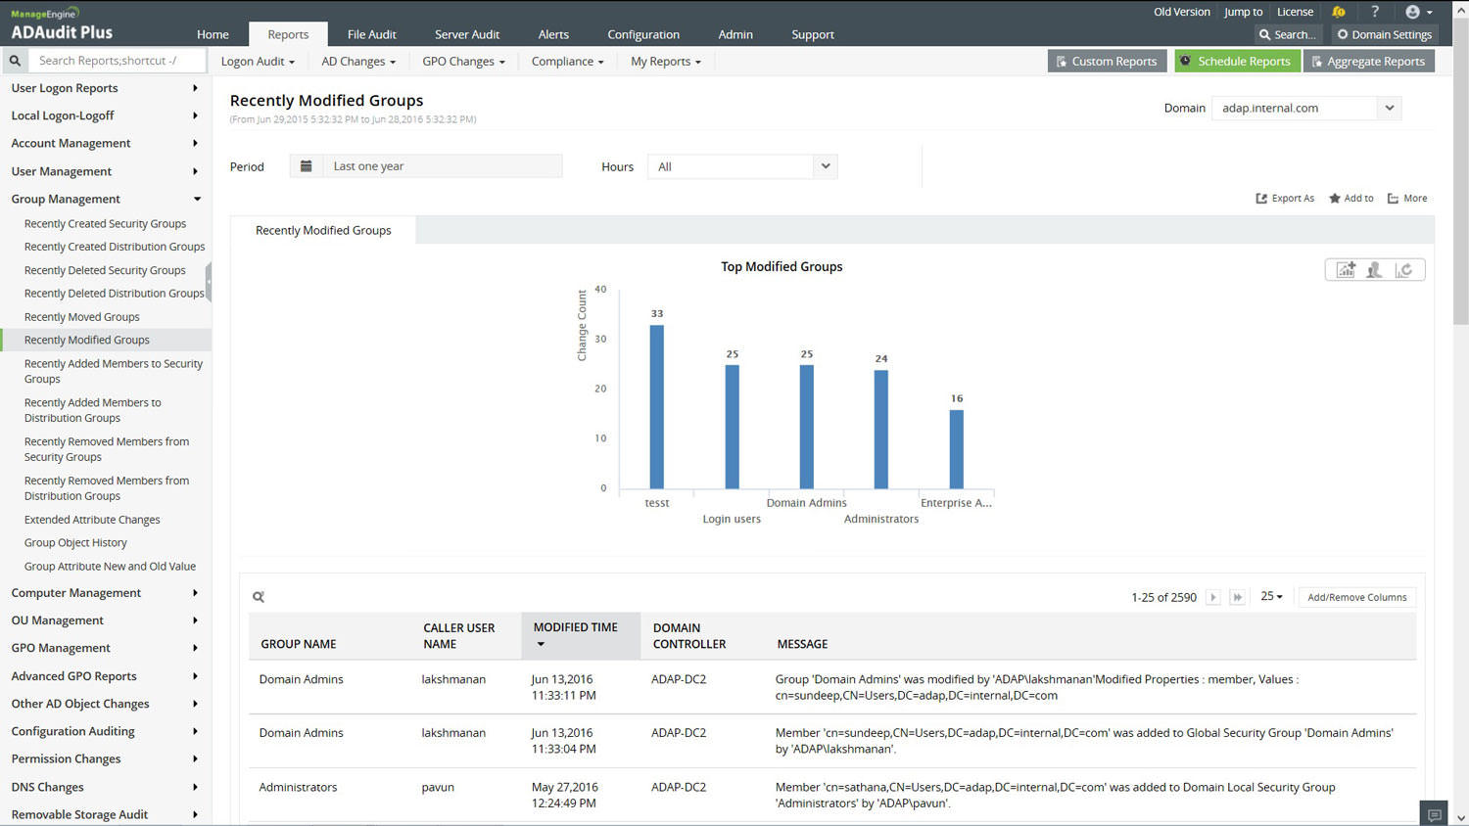Image resolution: width=1469 pixels, height=826 pixels.
Task: Open the AD Changes menu
Action: click(358, 61)
